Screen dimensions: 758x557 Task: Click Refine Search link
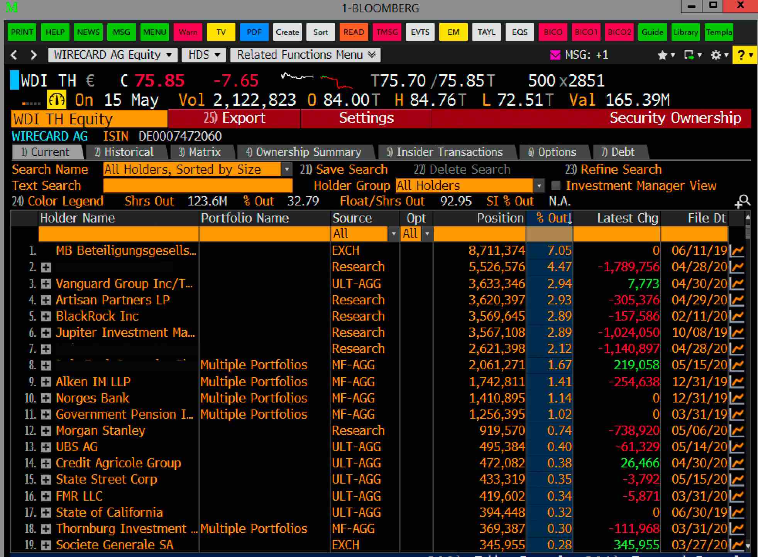click(614, 170)
